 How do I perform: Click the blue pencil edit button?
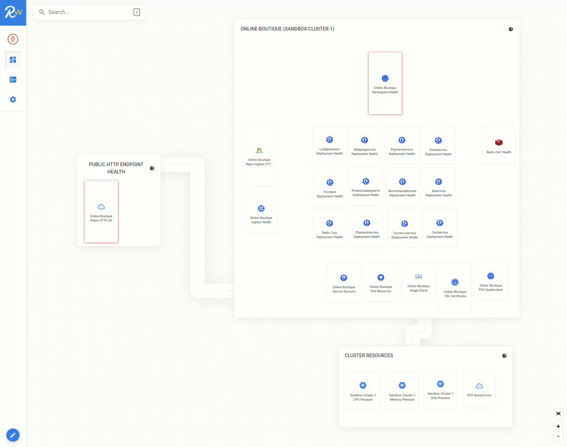13,435
